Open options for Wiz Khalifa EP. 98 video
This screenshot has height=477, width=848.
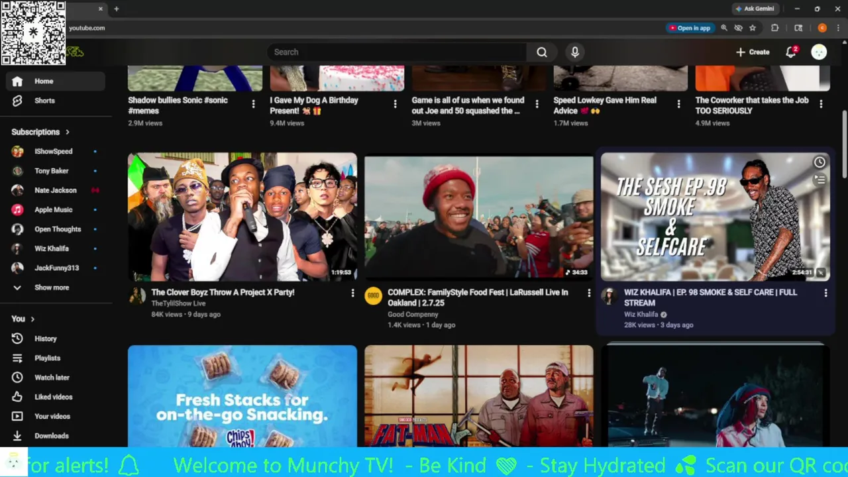[825, 293]
